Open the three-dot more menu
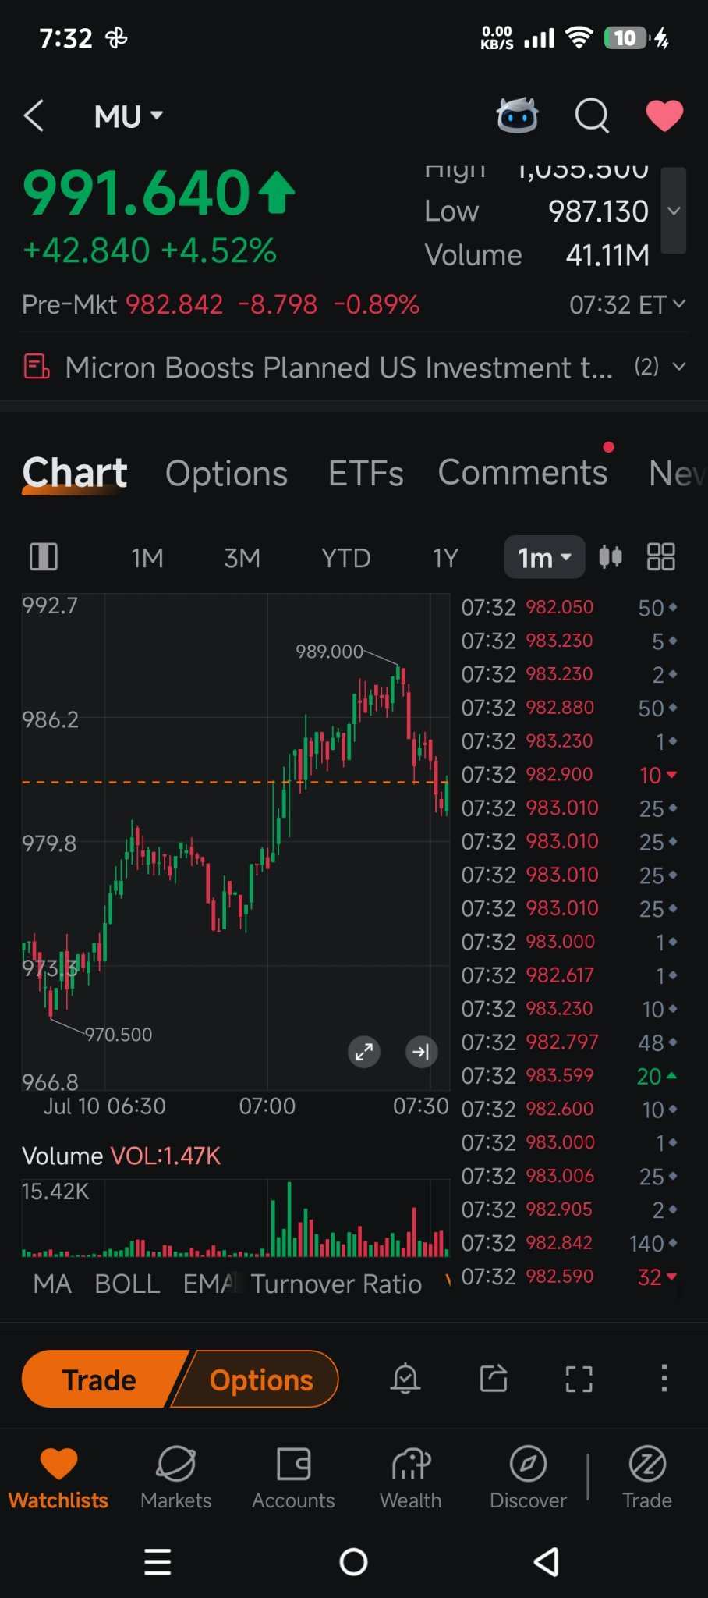This screenshot has width=708, height=1598. pos(664,1379)
